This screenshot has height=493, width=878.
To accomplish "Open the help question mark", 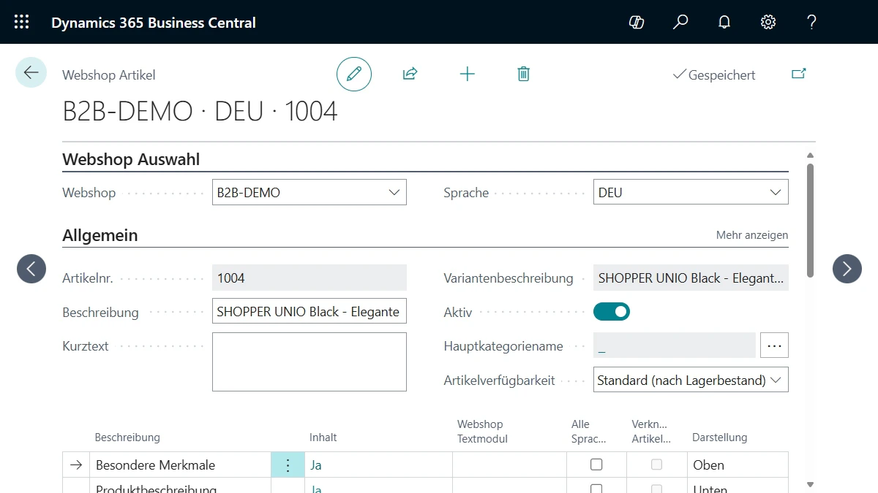I will pos(811,22).
